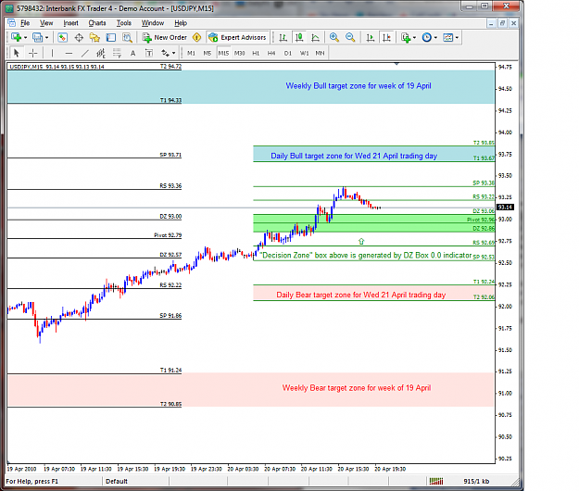Image resolution: width=579 pixels, height=491 pixels.
Task: Open the Profiles toolbar icon
Action: click(37, 37)
